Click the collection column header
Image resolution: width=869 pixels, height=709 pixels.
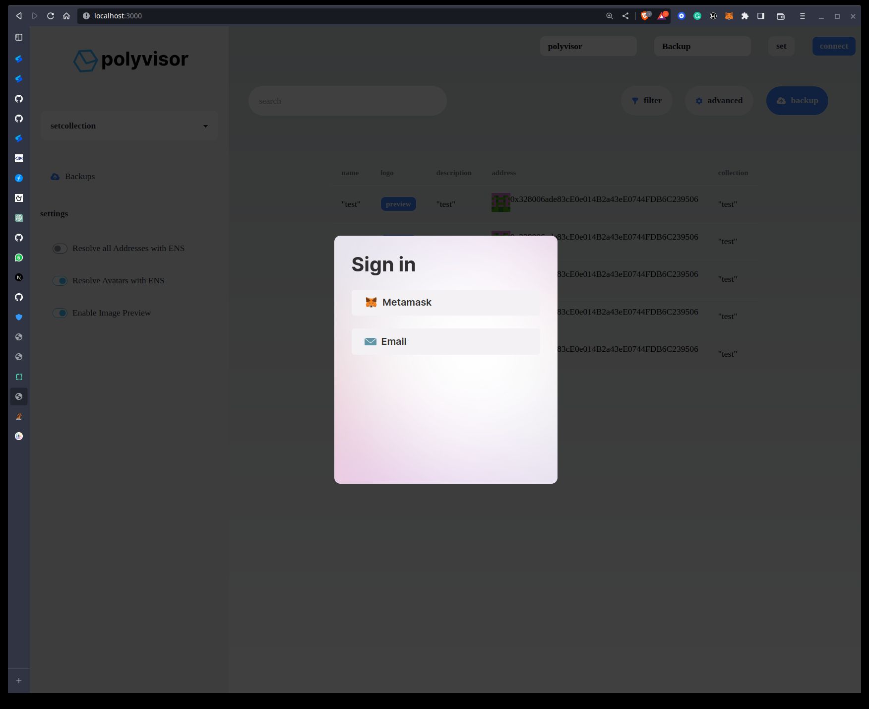pyautogui.click(x=733, y=173)
